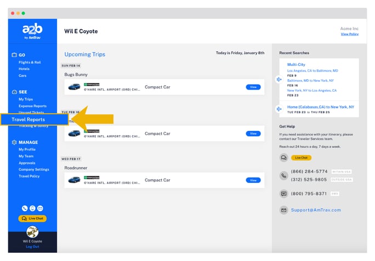
Task: Click the chat bubble icon under Get Help
Action: (x=283, y=158)
